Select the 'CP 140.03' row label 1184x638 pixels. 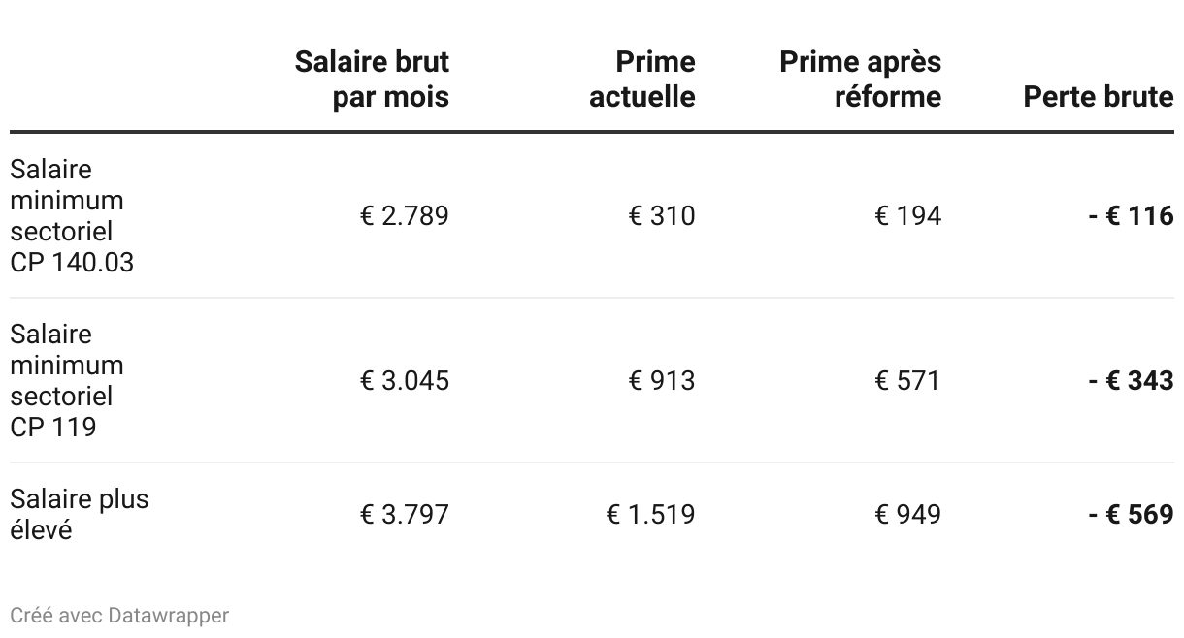click(x=71, y=215)
